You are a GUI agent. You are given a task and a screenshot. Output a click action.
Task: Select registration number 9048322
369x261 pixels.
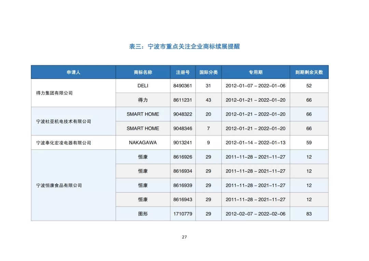pyautogui.click(x=183, y=114)
